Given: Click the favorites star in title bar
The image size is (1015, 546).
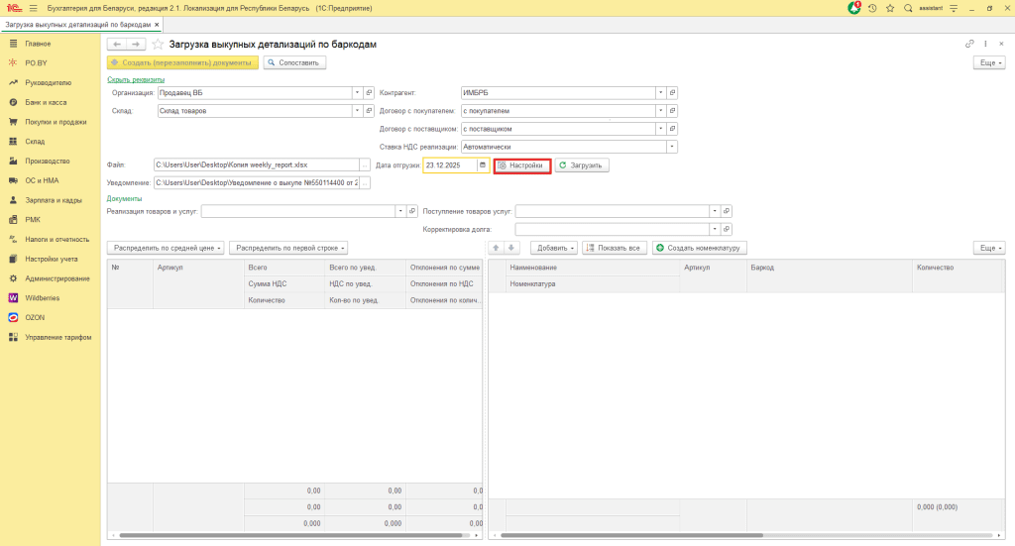Looking at the screenshot, I should 890,8.
